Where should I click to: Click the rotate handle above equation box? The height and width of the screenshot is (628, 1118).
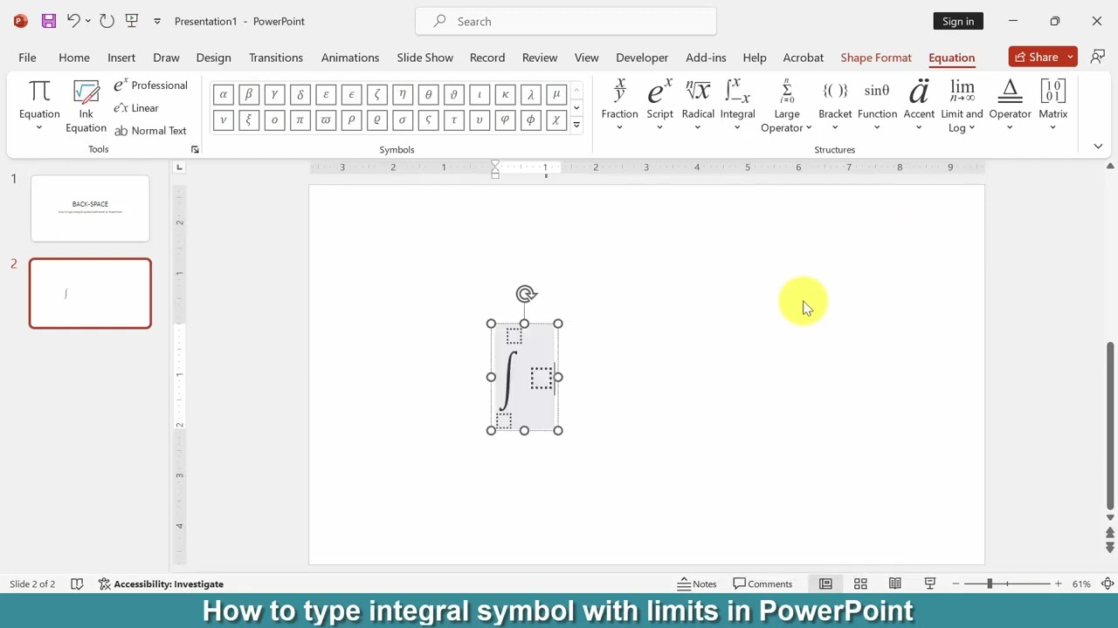click(526, 294)
